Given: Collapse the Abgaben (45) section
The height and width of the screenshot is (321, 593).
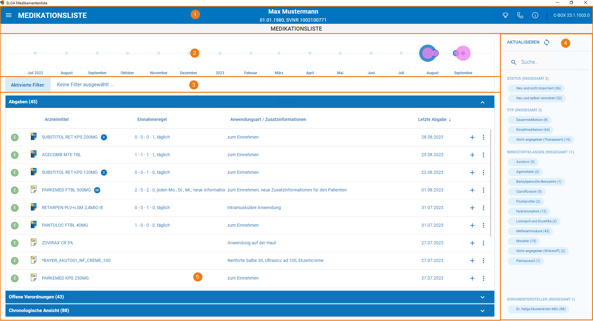Looking at the screenshot, I should pyautogui.click(x=483, y=102).
